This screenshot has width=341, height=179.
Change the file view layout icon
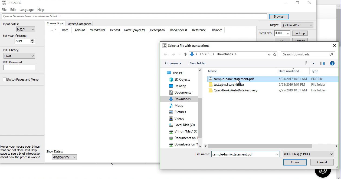point(308,63)
